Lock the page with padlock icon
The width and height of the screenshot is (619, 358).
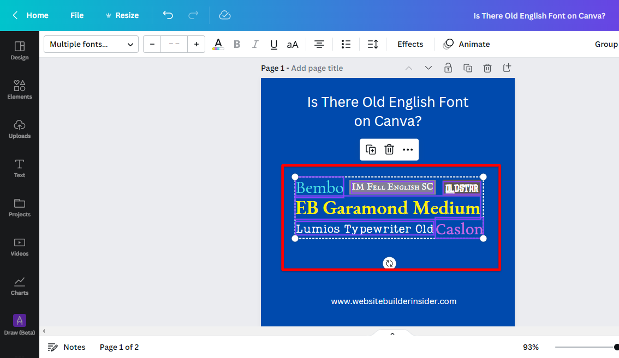pos(448,68)
